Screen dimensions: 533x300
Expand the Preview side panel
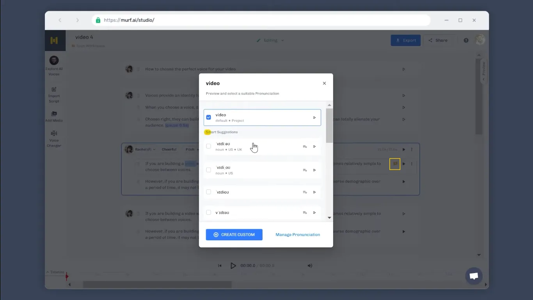484,71
